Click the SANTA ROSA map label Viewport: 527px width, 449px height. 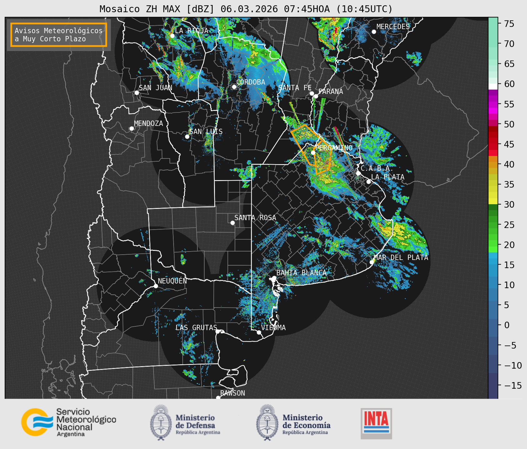click(x=255, y=218)
